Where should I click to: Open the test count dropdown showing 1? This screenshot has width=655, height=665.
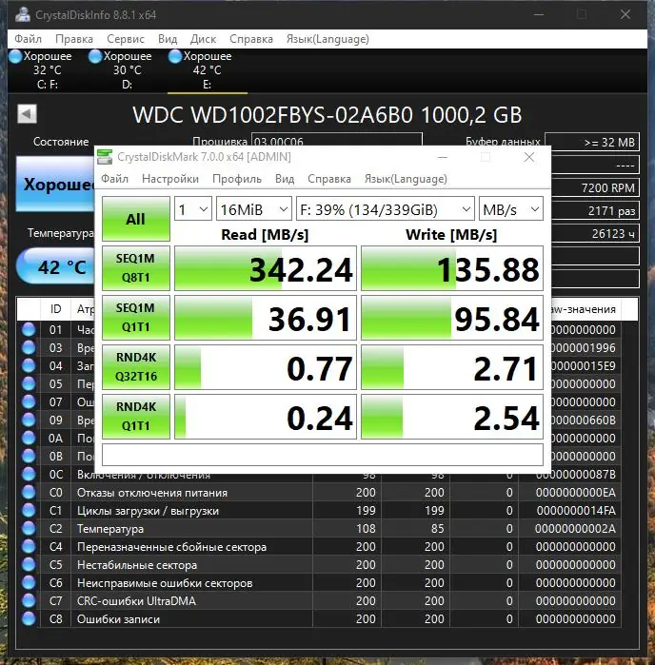coord(193,209)
